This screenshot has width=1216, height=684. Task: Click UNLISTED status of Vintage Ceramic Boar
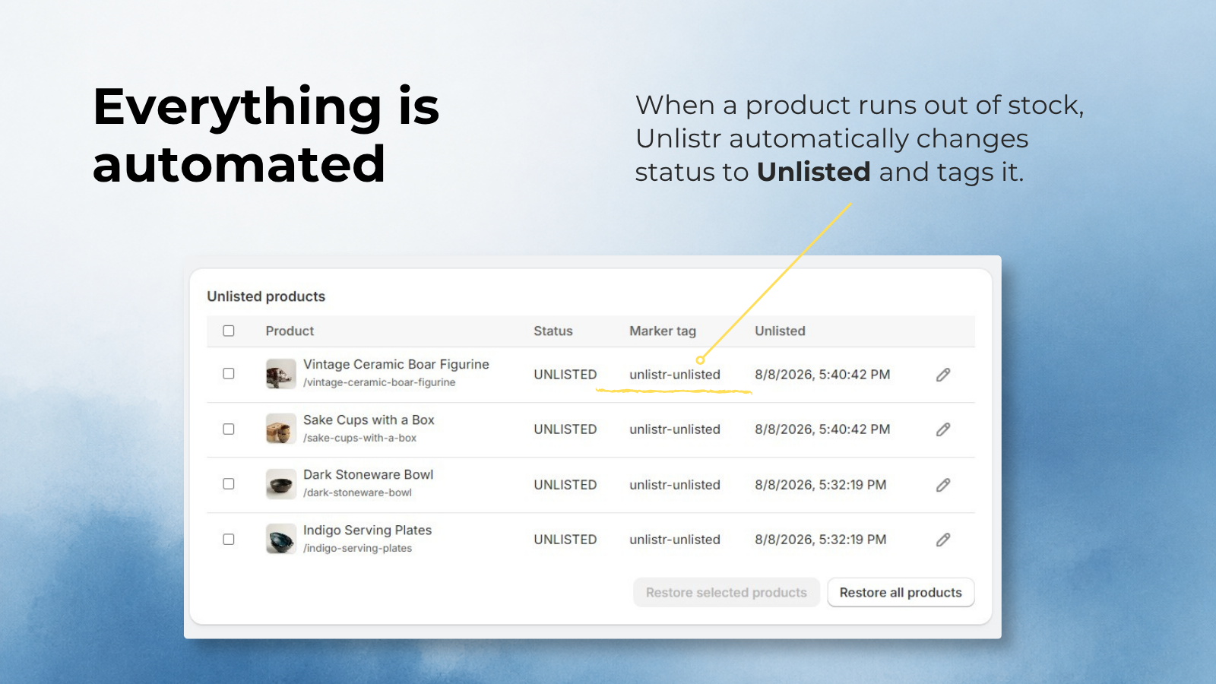[x=565, y=375]
